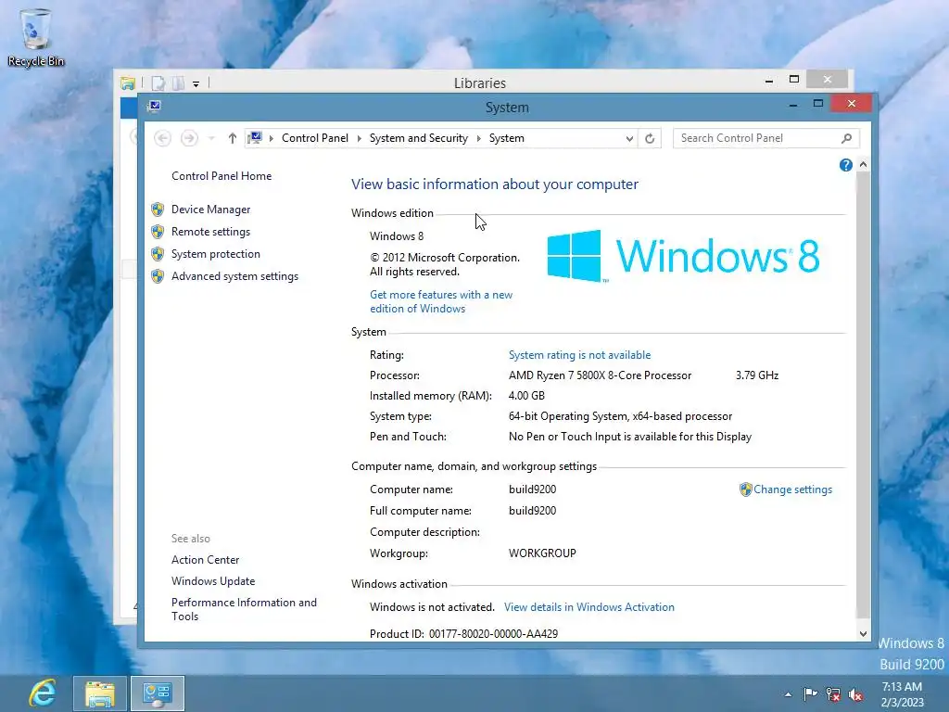The width and height of the screenshot is (949, 712).
Task: Open the taskbar clock showing 7:13 AM
Action: [902, 693]
